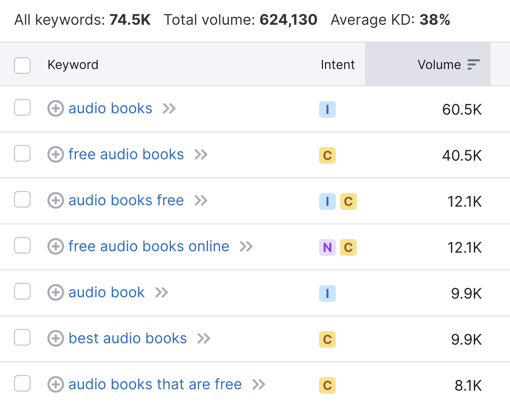
Task: Expand the double chevron next to 'audio books'
Action: 169,108
